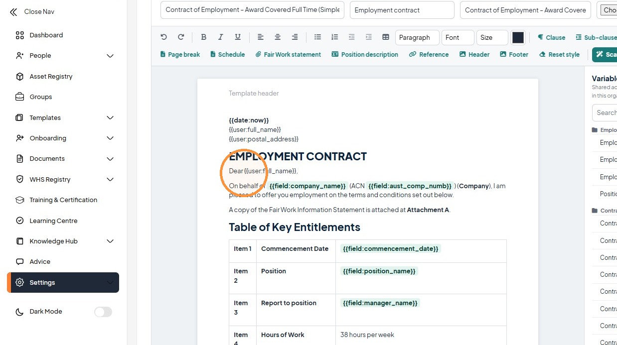Viewport: 617px width, 345px height.
Task: Toggle italic formatting
Action: tap(221, 37)
